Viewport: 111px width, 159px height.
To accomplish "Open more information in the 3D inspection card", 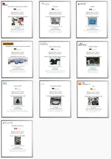I will tap(93, 27).
